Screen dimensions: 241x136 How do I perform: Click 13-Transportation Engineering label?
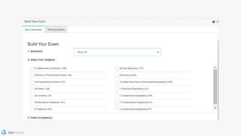pos(136,102)
